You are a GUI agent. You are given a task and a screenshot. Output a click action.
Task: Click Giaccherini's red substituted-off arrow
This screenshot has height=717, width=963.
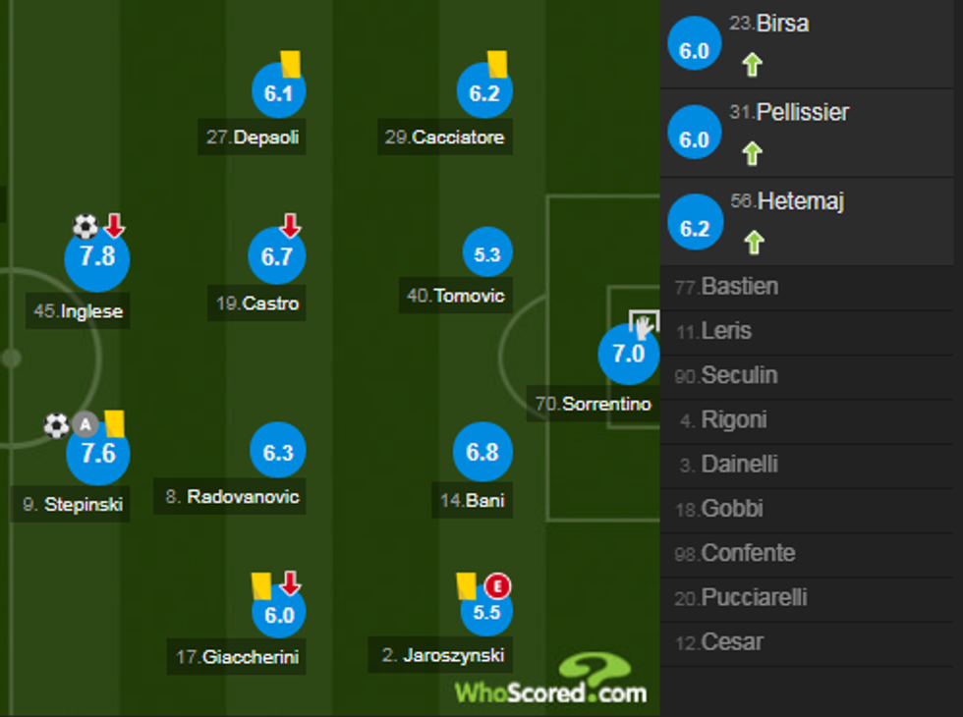(x=290, y=583)
